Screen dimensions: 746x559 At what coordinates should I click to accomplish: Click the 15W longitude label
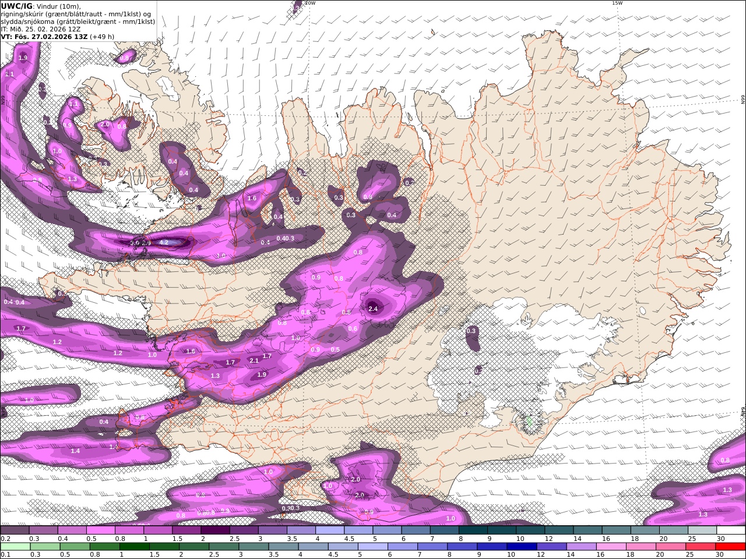617,3
